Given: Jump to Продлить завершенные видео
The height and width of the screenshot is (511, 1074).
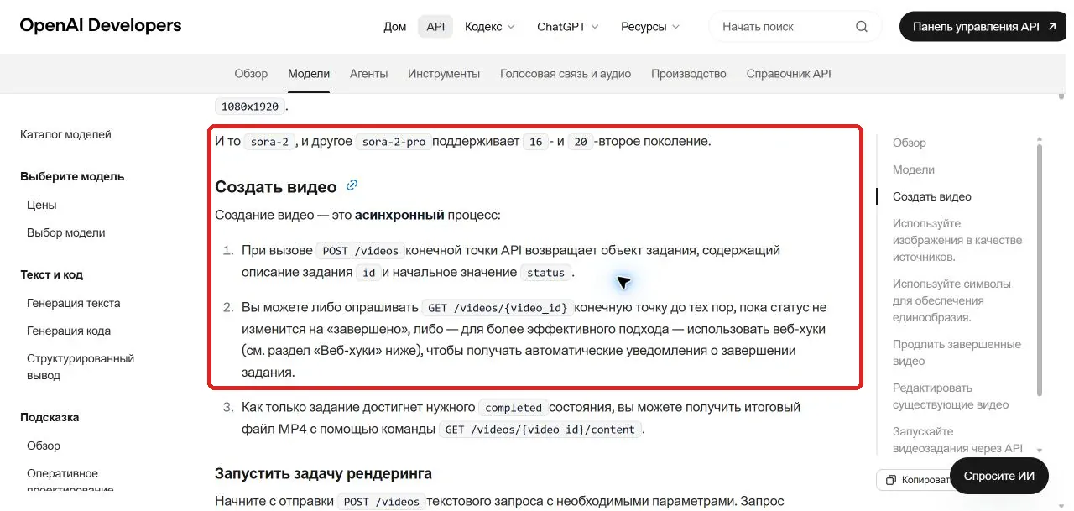Looking at the screenshot, I should [957, 352].
